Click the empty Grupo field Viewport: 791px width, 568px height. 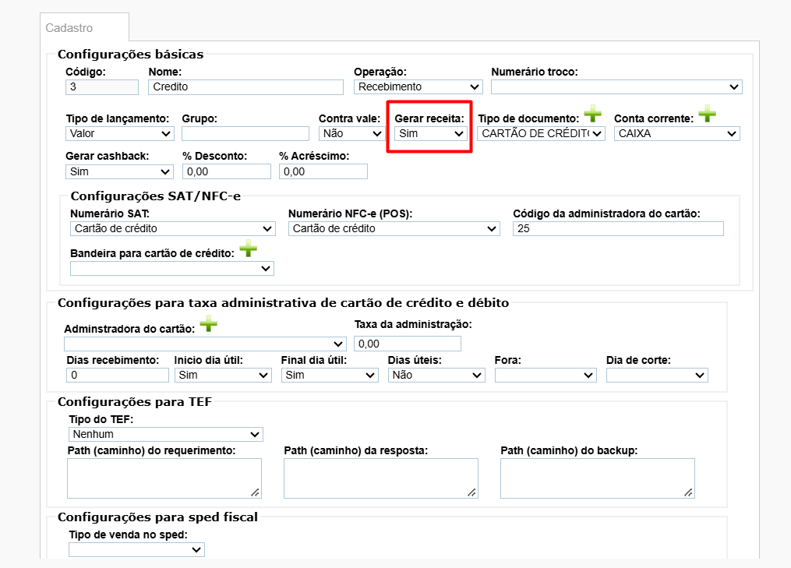click(245, 134)
